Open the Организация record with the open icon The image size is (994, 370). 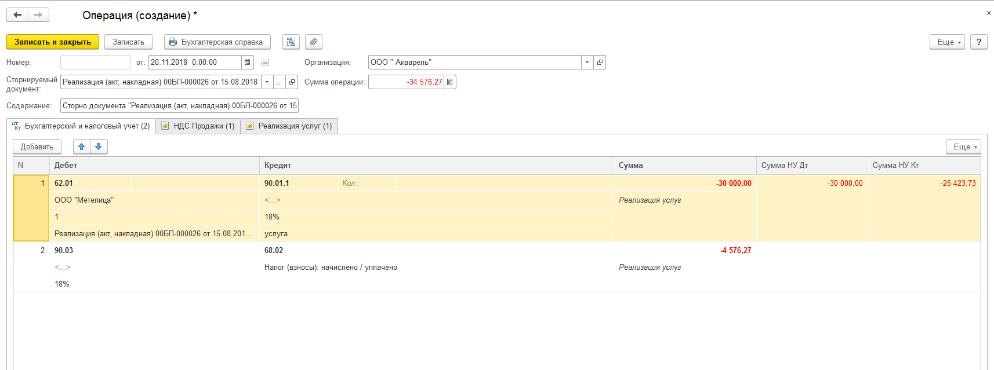(600, 63)
